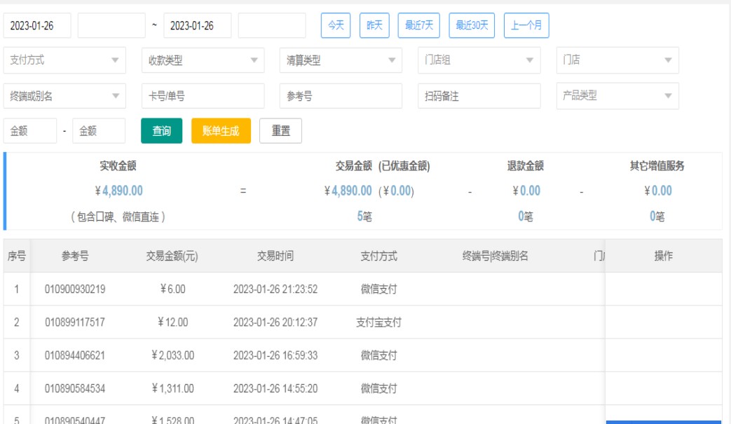Viewport: 731px width, 424px height.
Task: Expand the 收款类型 dropdown
Action: [203, 60]
